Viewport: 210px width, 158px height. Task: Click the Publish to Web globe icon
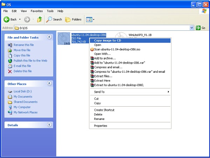tap(10, 61)
